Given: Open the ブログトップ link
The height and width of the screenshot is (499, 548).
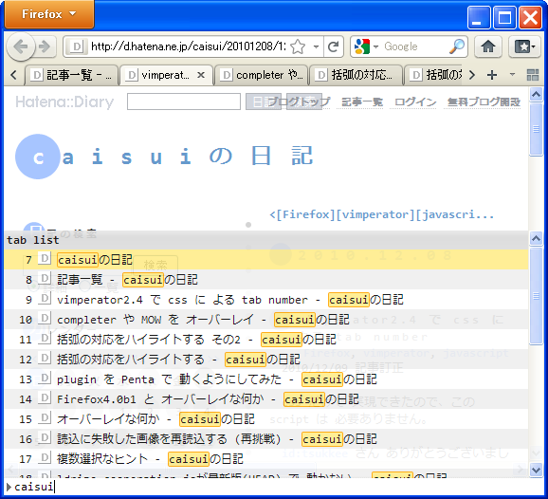Looking at the screenshot, I should (299, 102).
